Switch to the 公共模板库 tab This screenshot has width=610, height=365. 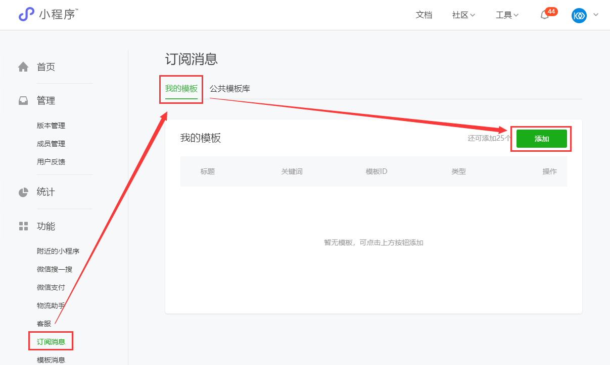(230, 89)
